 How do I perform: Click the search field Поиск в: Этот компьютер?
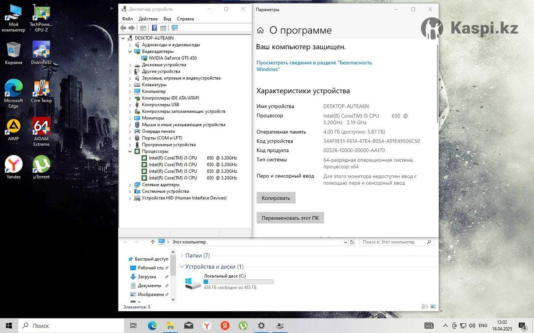[x=396, y=242]
